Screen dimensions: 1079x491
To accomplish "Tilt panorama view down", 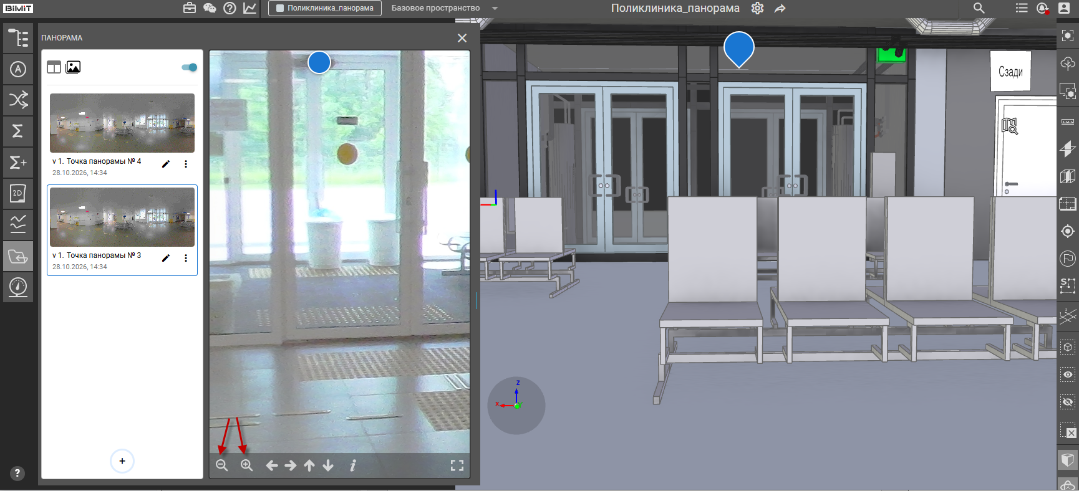I will click(328, 465).
